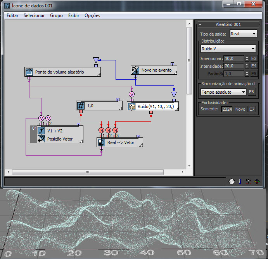This screenshot has width=268, height=259.
Task: Click the blue info icon
Action: 240,182
